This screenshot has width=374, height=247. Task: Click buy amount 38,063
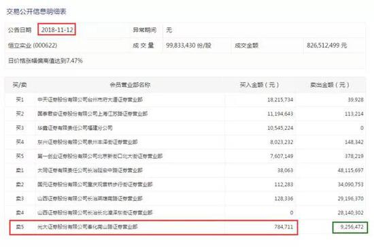coord(286,170)
